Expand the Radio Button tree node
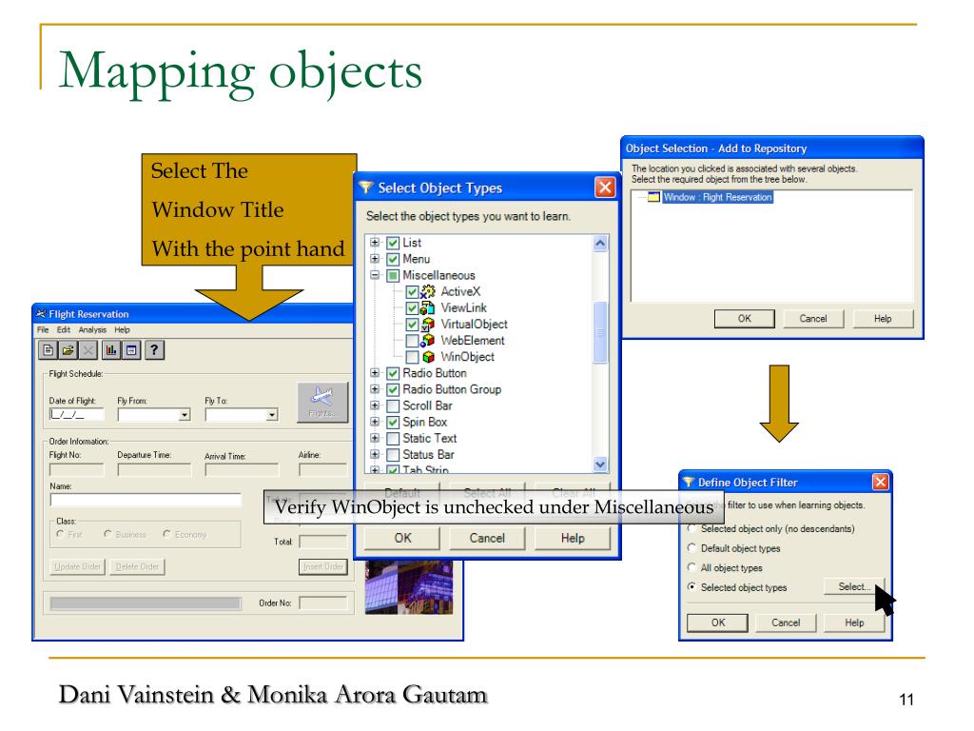Image resolution: width=974 pixels, height=731 pixels. [x=375, y=372]
